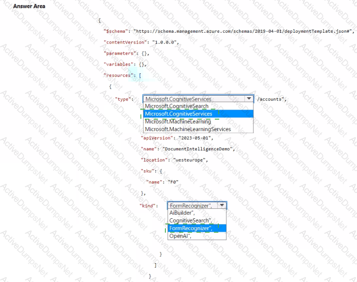Click the /accounts text after type dropdown
Image resolution: width=357 pixels, height=282 pixels.
coord(271,99)
